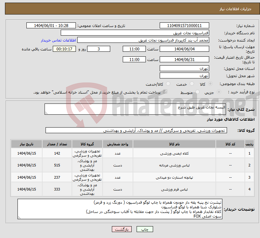Click quantity cell 142
The width and height of the screenshot is (260, 238).
pos(57,153)
